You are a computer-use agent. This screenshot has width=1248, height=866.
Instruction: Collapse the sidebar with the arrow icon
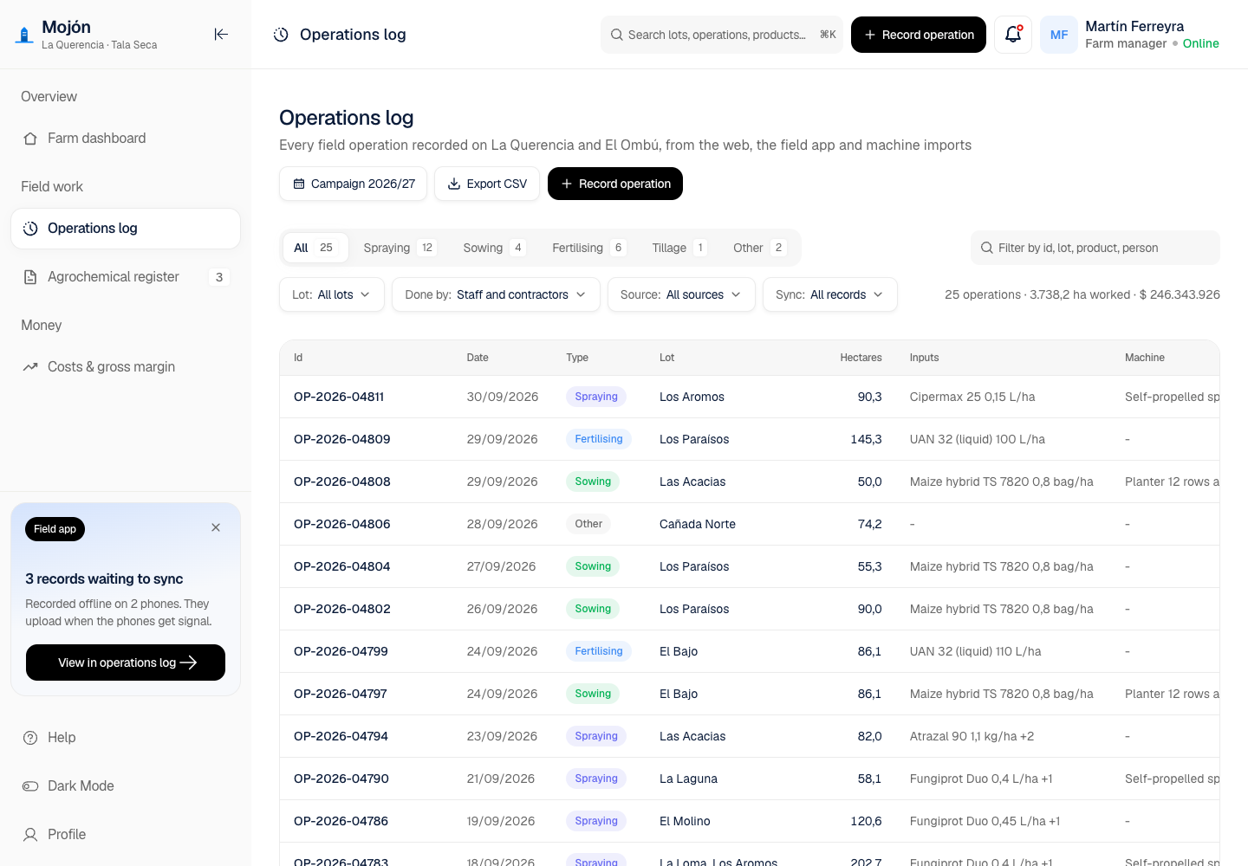(221, 35)
